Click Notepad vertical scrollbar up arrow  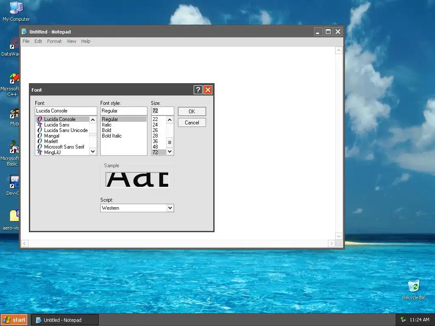click(x=339, y=50)
